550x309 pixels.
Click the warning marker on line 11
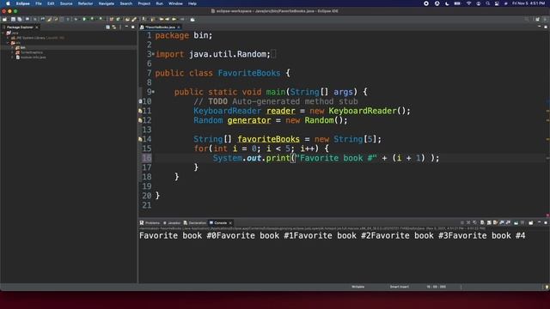click(x=140, y=111)
